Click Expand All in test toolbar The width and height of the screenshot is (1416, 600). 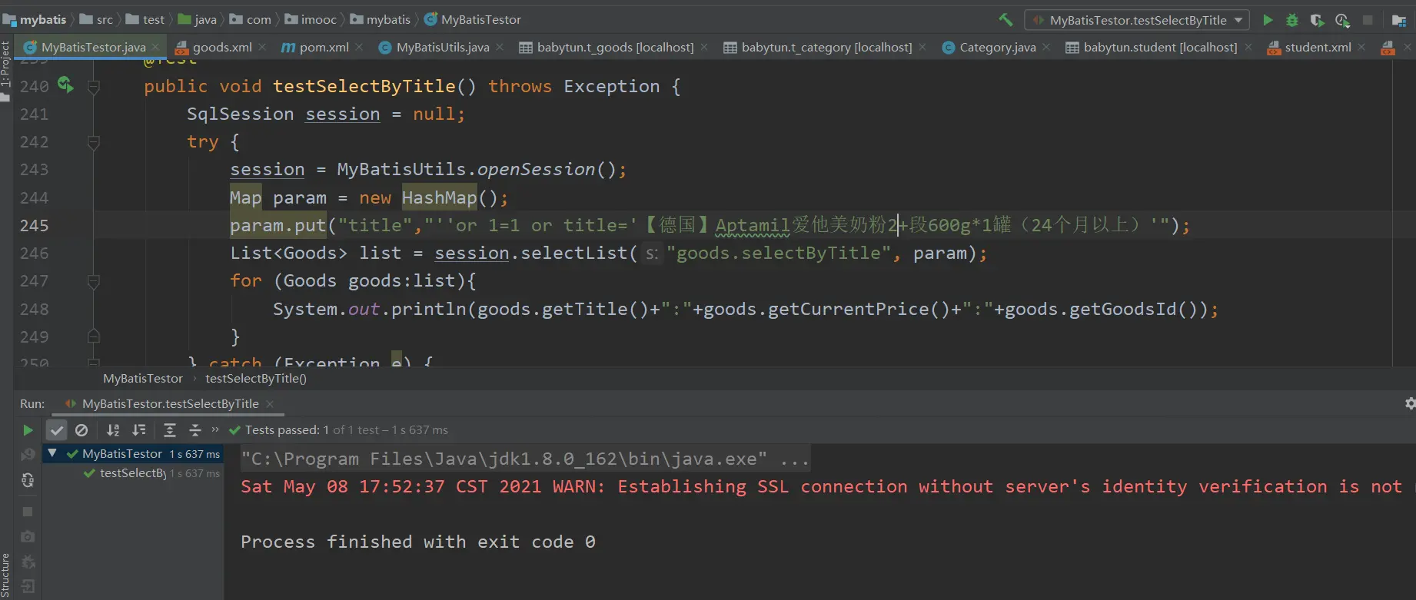[x=170, y=430]
